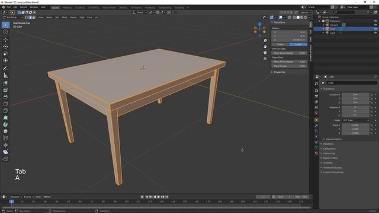Select the Edge Slide tool

coord(5,138)
